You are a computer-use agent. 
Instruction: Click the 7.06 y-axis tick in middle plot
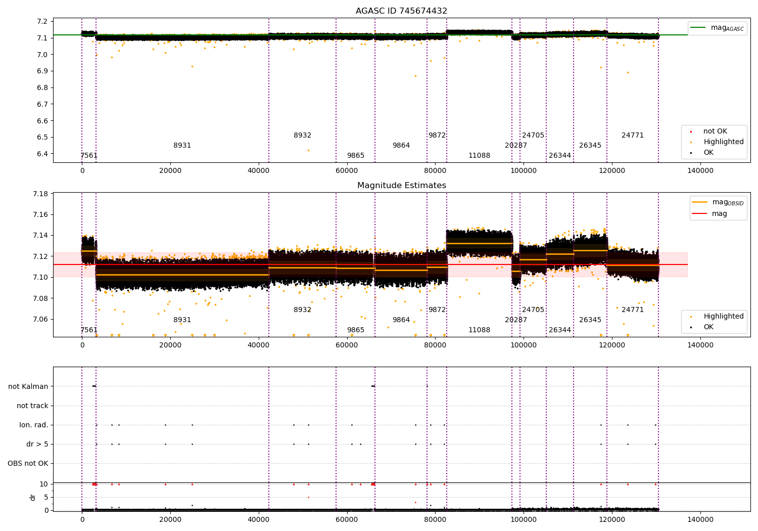click(x=41, y=320)
